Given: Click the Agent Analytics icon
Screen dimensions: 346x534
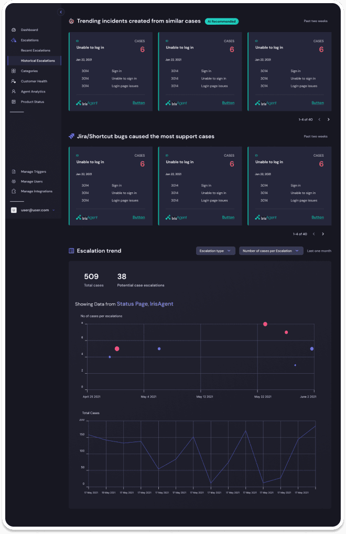Looking at the screenshot, I should (14, 91).
